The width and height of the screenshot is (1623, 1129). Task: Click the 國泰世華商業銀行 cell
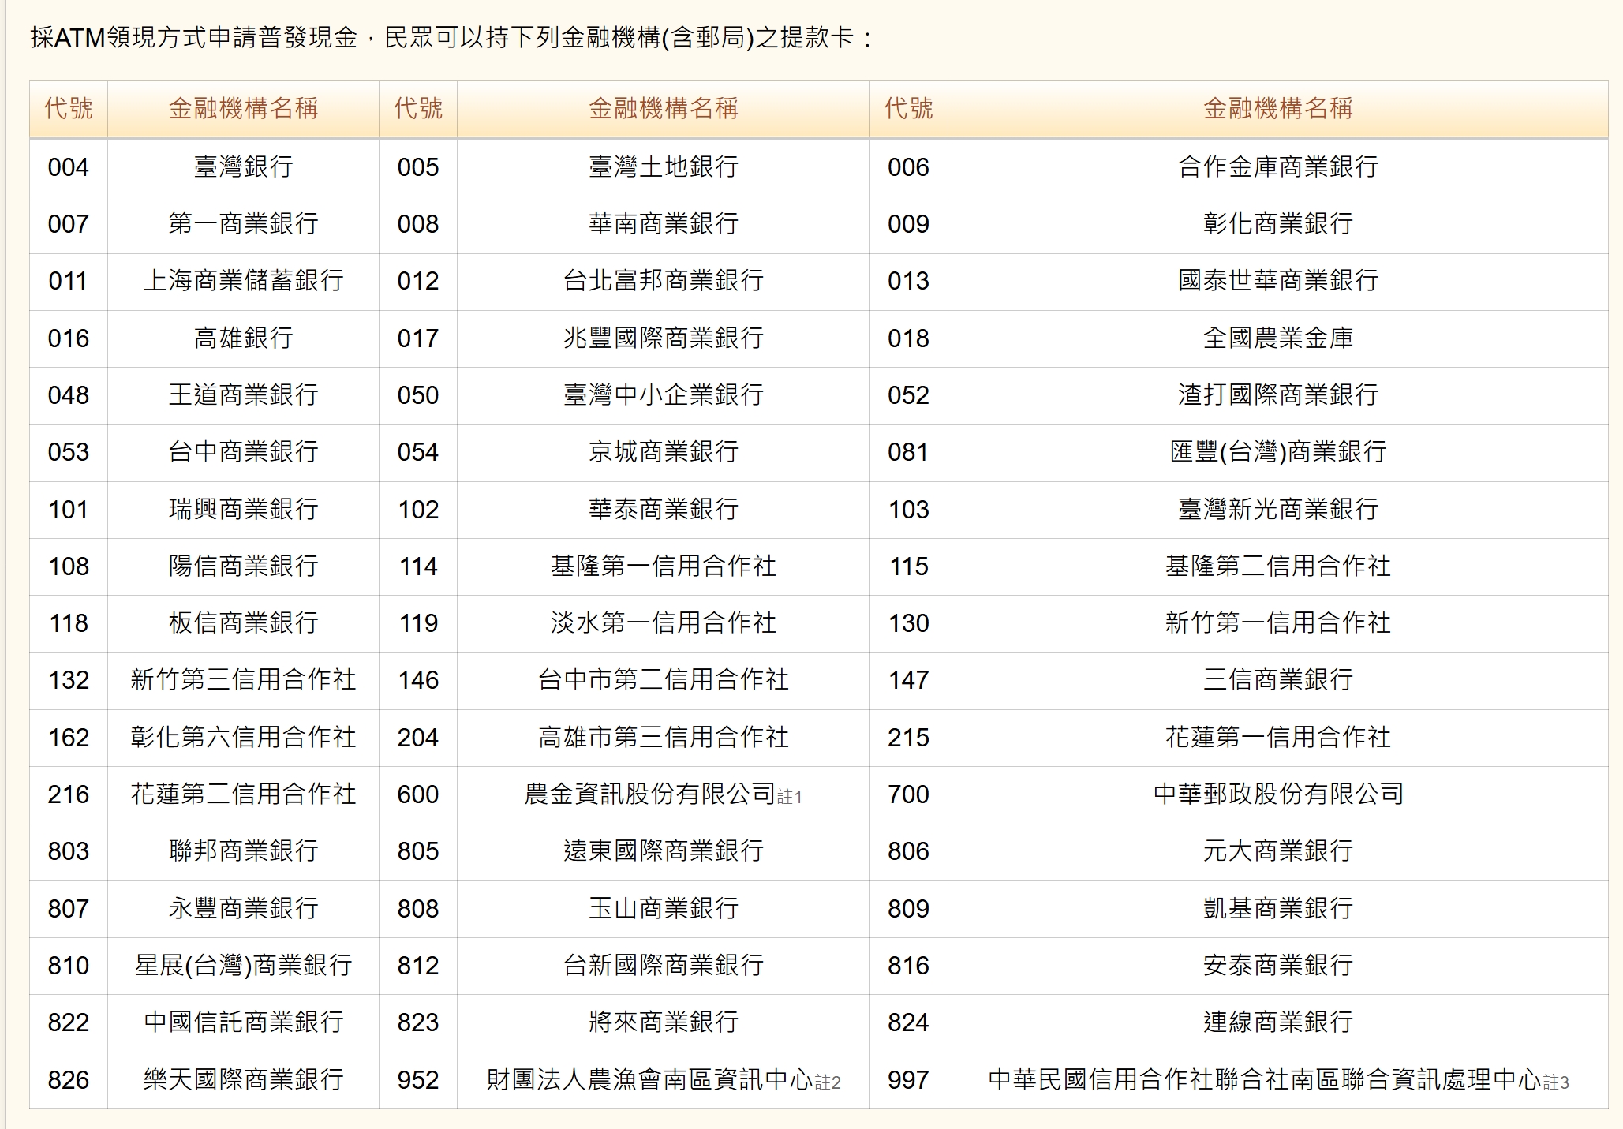(1277, 281)
